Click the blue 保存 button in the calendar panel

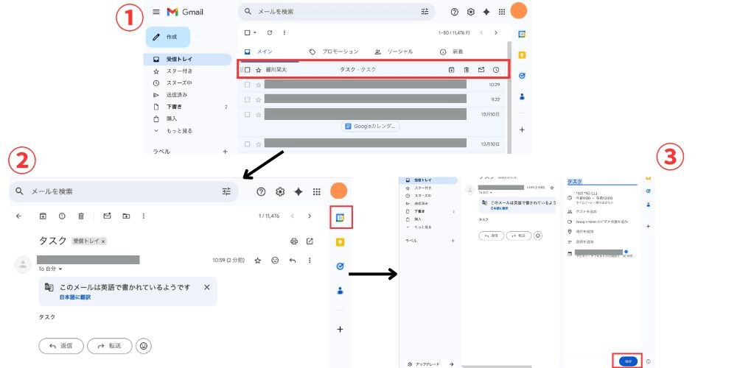point(627,361)
